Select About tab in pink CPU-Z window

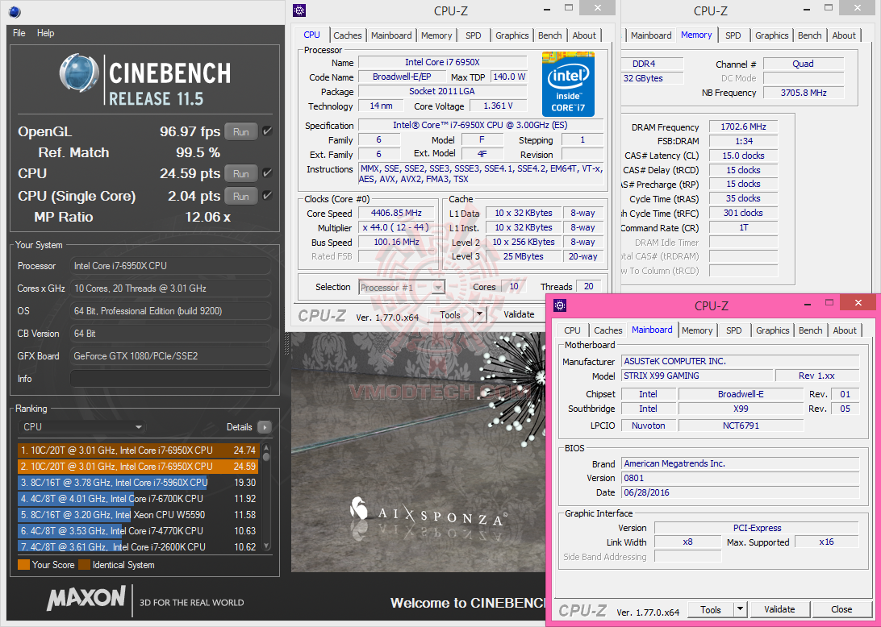[x=845, y=330]
